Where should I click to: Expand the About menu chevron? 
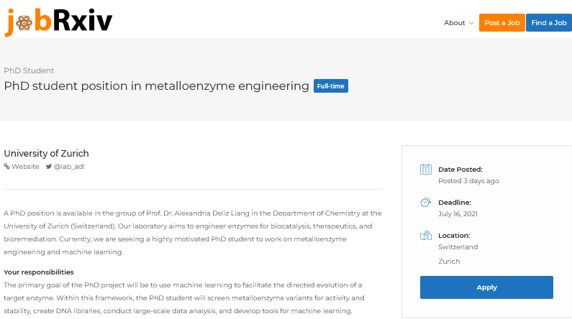[471, 23]
